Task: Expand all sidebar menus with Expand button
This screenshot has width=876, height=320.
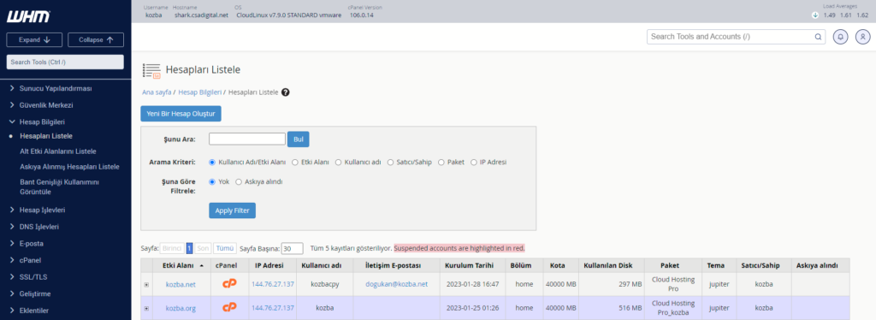Action: (x=34, y=39)
